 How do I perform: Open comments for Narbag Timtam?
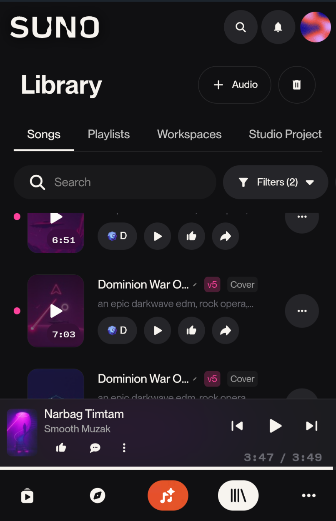[95, 448]
